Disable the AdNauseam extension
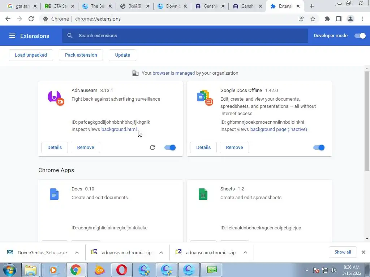 pos(170,148)
